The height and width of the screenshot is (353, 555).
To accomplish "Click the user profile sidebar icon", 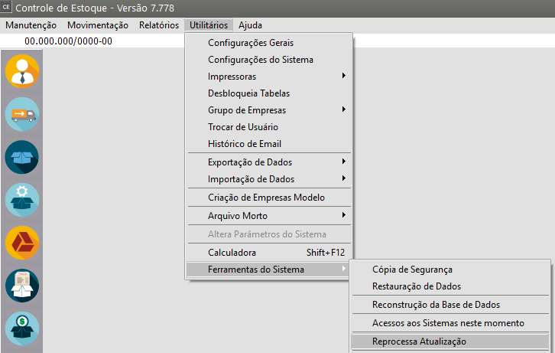I will [21, 70].
